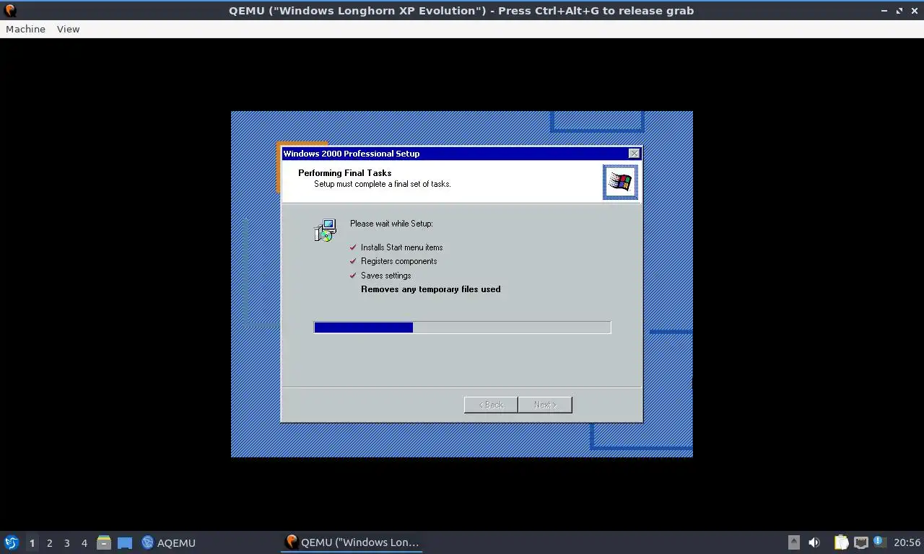Expand the system tray arrow
Image resolution: width=924 pixels, height=554 pixels.
pyautogui.click(x=793, y=542)
